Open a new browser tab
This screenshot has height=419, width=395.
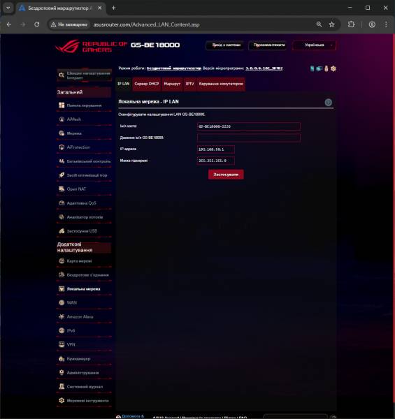pos(114,8)
